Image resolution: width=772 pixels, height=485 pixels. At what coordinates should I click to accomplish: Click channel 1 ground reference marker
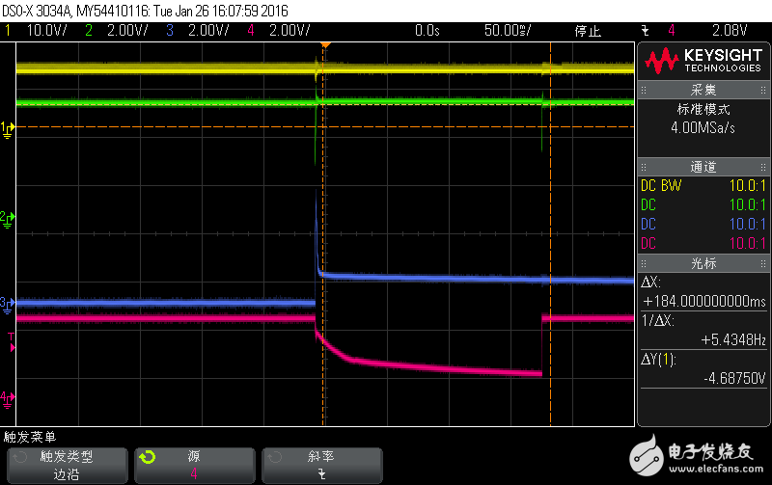click(x=8, y=127)
